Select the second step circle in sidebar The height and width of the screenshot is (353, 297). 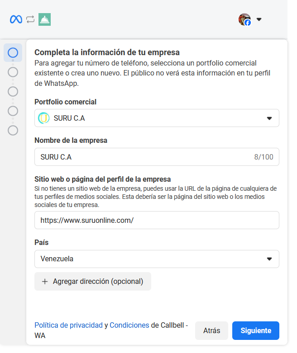tap(13, 72)
